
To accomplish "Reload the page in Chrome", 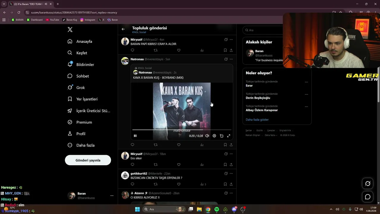I will [19, 12].
